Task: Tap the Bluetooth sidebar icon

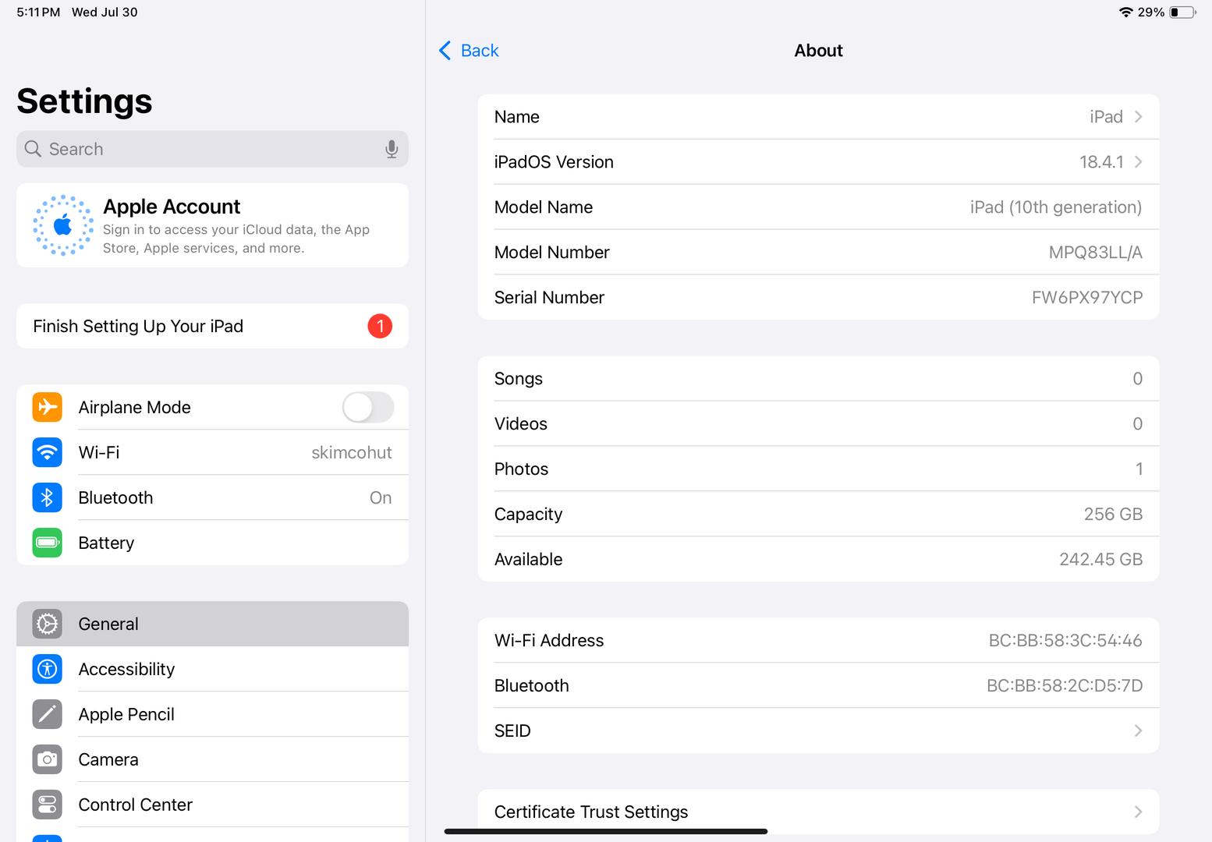Action: [47, 497]
